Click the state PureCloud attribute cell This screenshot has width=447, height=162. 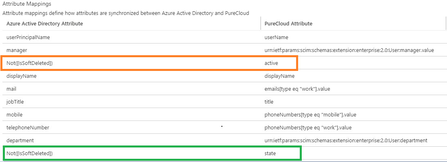pos(270,154)
